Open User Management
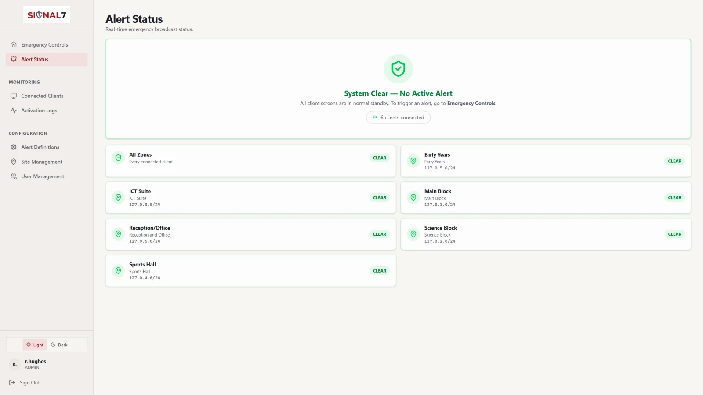 [47, 176]
